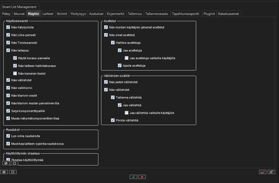
Task: Toggle the Näe valikkorivi checkbox
Action: [x=8, y=88]
